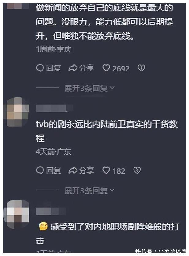Tap the thinking emoji in last comment
The width and height of the screenshot is (189, 256).
[x=43, y=226]
